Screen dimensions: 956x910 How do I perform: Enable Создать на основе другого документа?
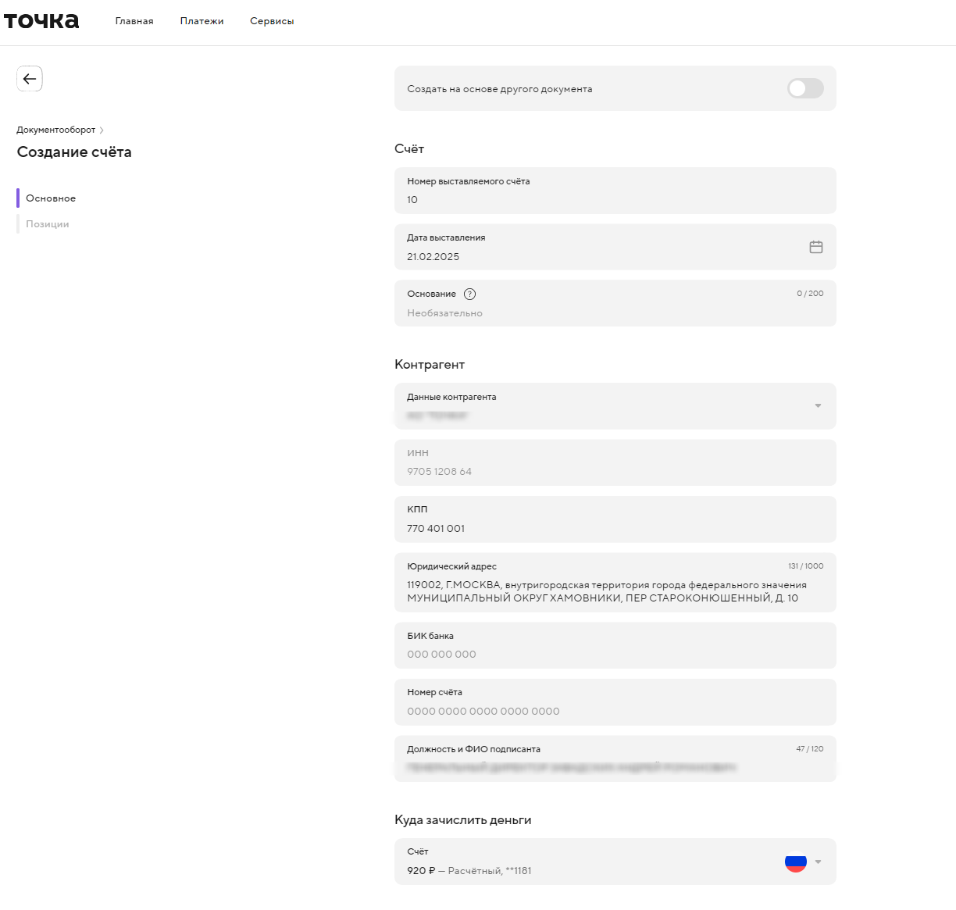click(805, 88)
